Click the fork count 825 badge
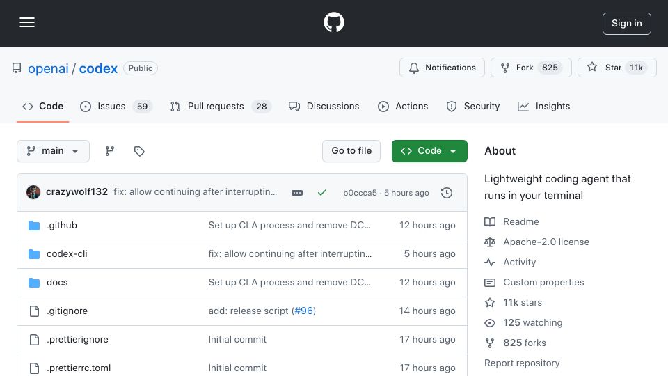668x376 pixels. click(550, 68)
